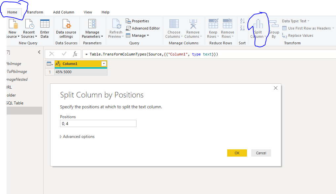Click OK in Split Column dialog

[237, 153]
